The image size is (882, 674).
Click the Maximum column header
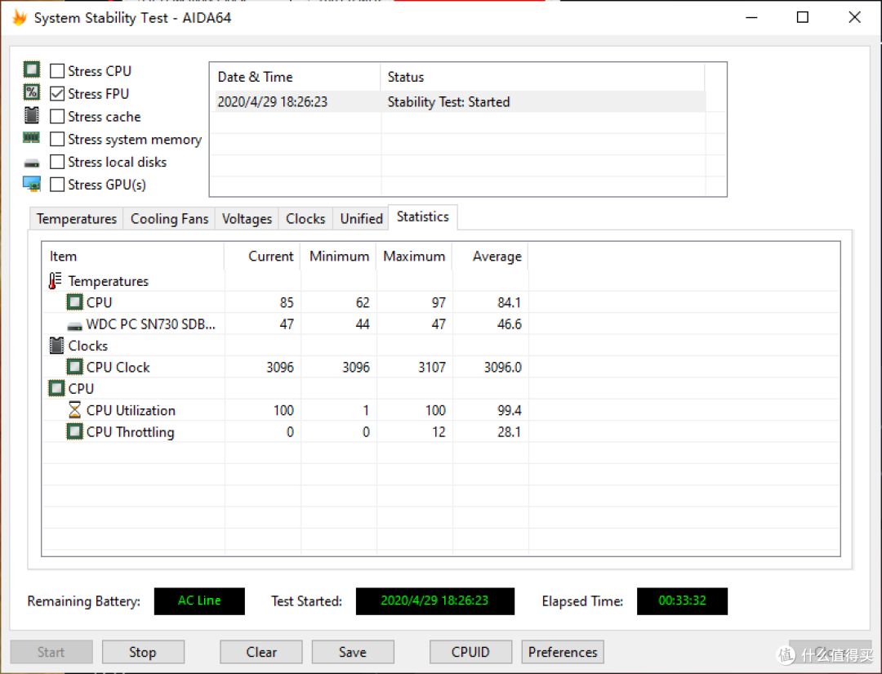click(415, 257)
